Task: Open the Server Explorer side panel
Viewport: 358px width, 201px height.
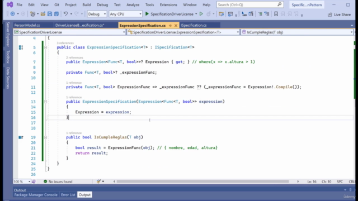Action: [8, 34]
